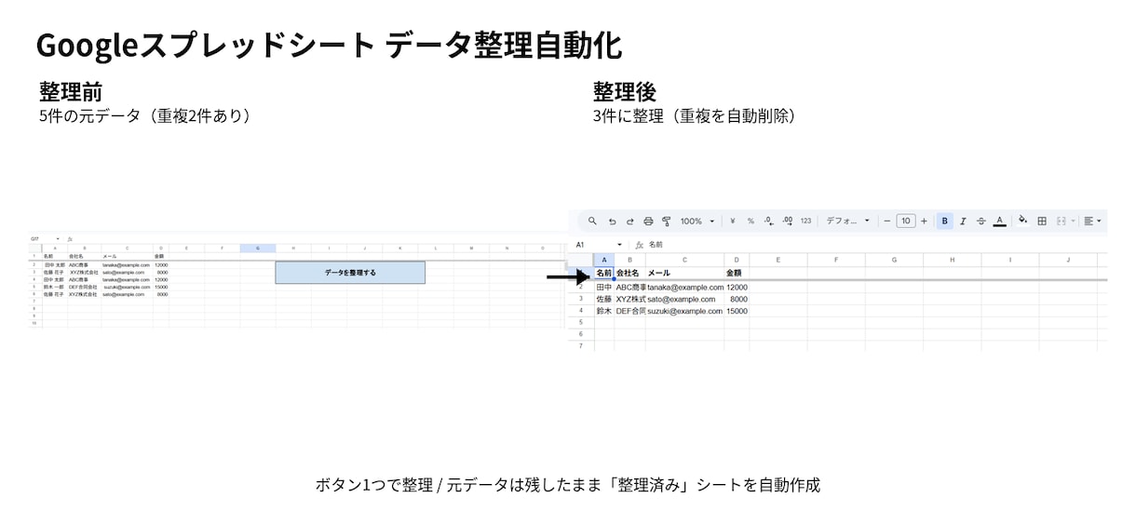Click the borders icon
Image resolution: width=1136 pixels, height=511 pixels.
pos(1042,222)
